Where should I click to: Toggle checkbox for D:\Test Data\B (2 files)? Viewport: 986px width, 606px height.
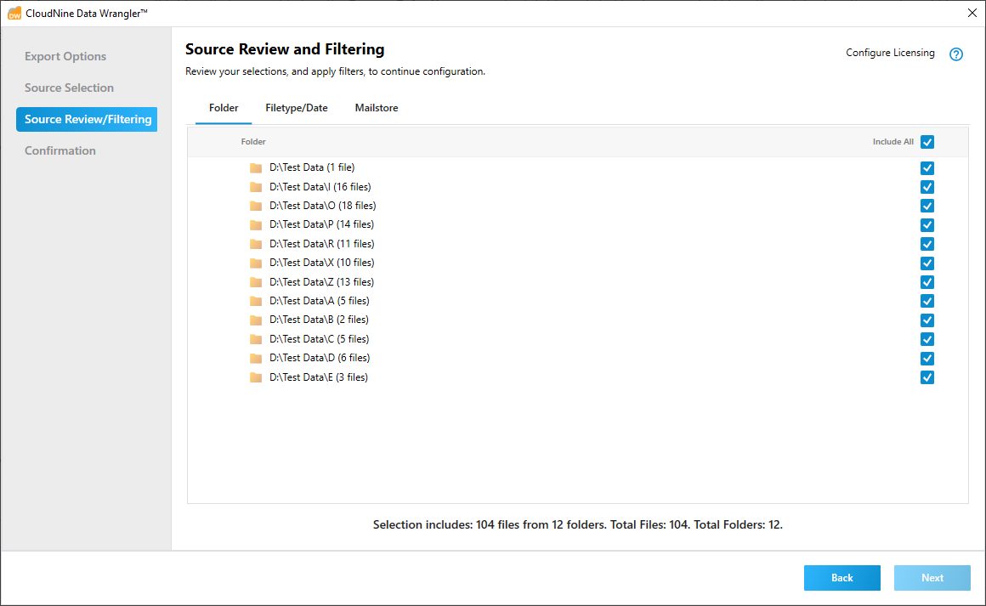tap(926, 320)
